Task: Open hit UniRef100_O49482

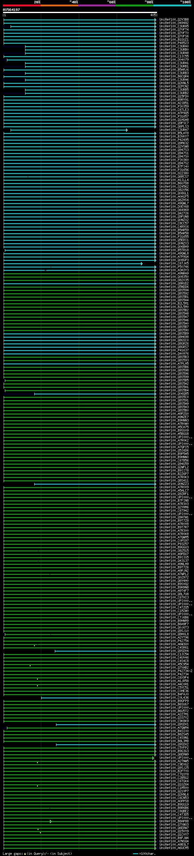Action: pos(174,23)
